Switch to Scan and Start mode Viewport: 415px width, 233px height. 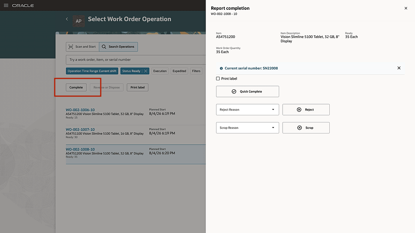(x=82, y=46)
